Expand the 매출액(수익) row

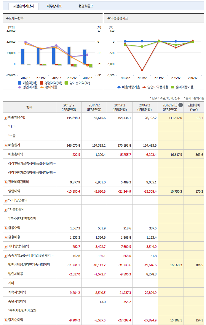tap(6, 118)
